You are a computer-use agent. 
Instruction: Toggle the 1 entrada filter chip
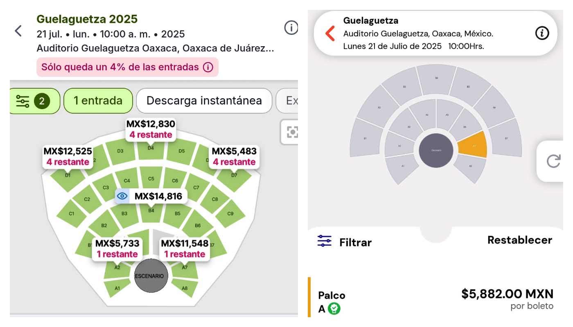98,101
